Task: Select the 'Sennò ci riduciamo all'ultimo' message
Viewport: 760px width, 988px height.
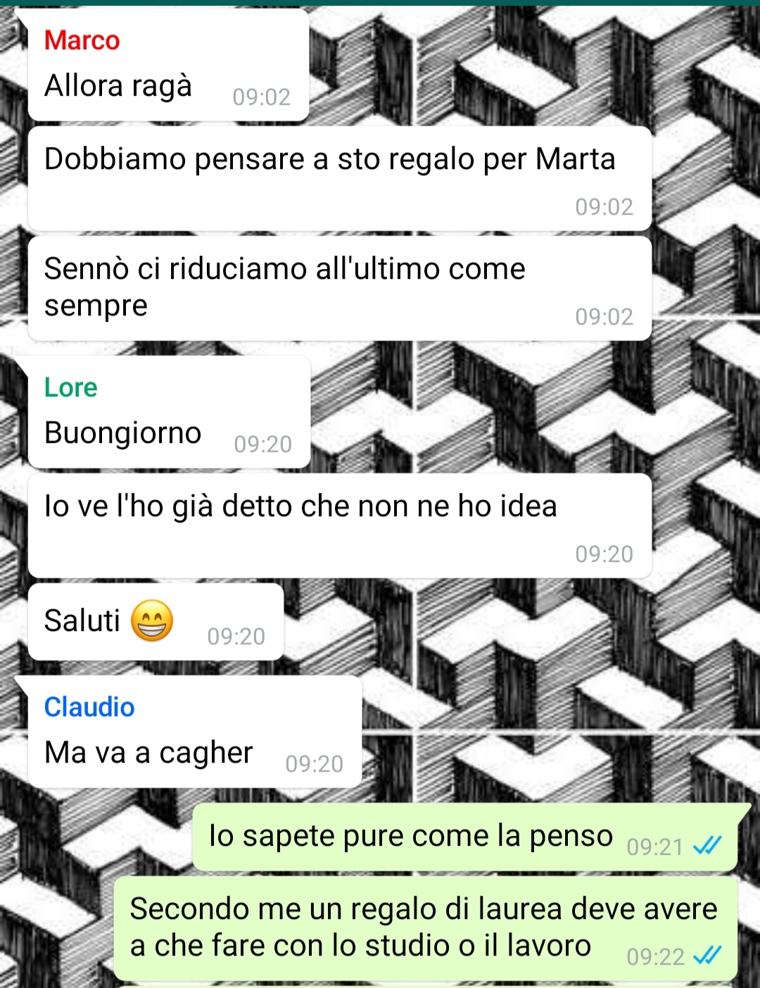Action: pyautogui.click(x=340, y=288)
